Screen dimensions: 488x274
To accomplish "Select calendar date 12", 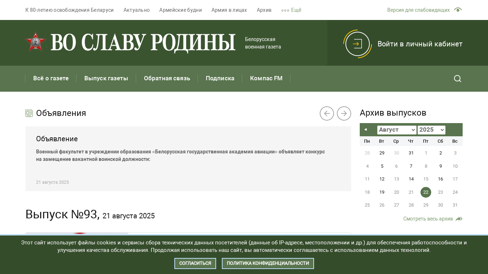I will click(382, 179).
